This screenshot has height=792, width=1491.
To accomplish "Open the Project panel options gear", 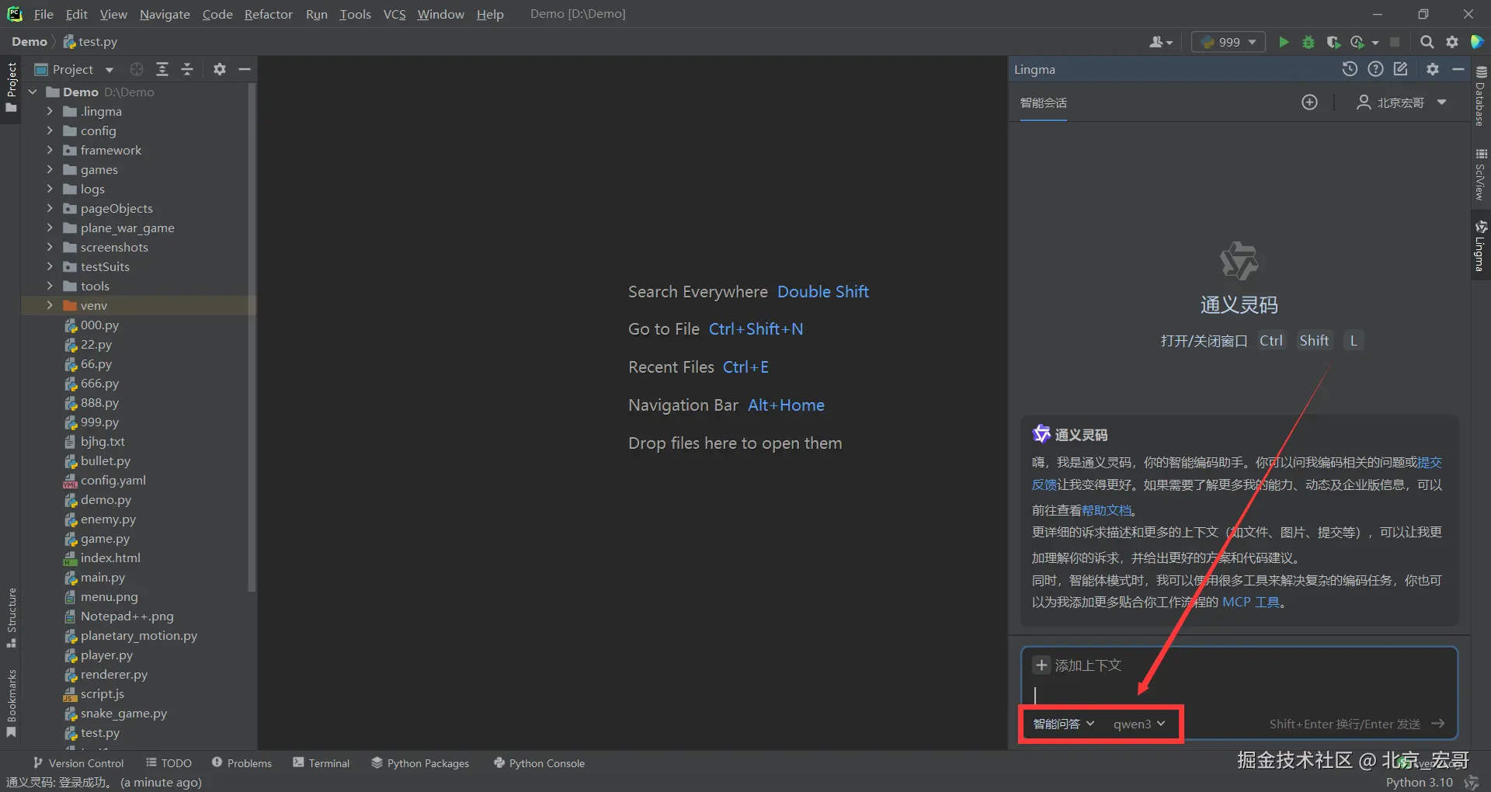I will click(x=220, y=69).
